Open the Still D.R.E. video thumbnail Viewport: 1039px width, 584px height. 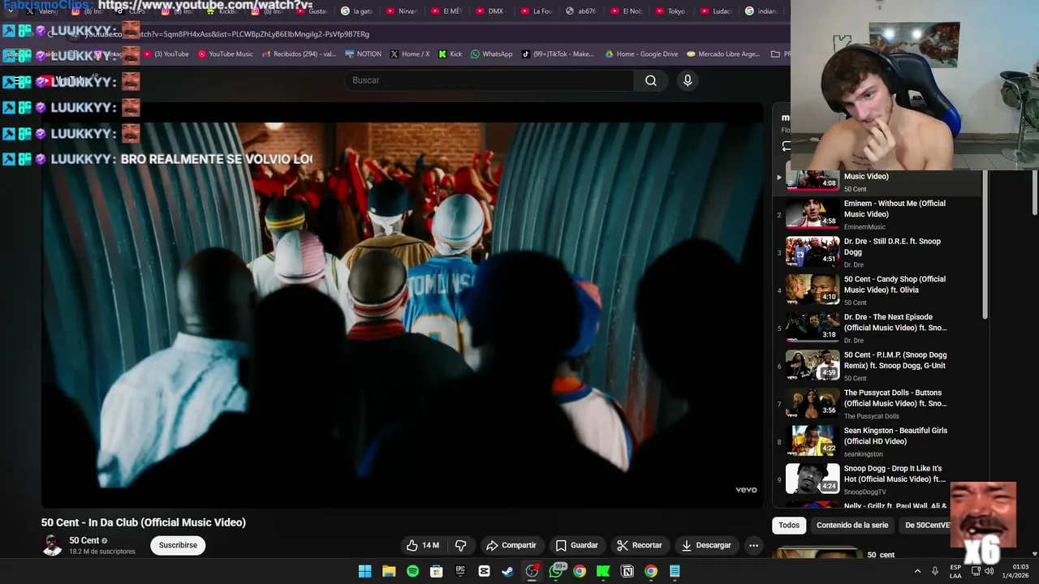tap(813, 251)
